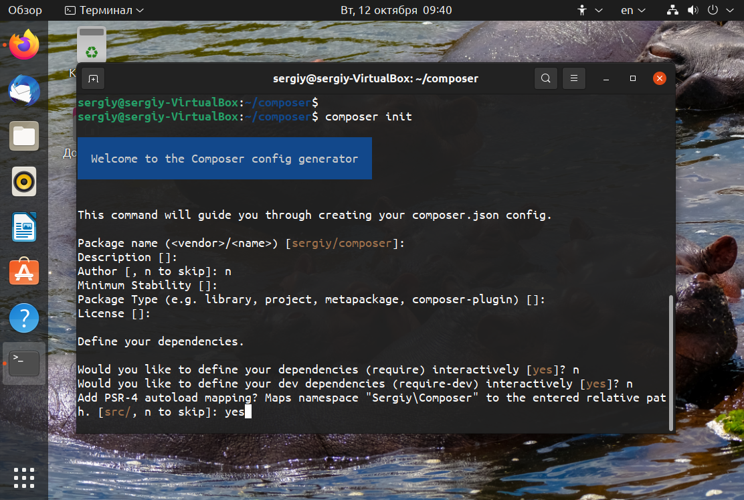Click the Package Type prompt line

[x=311, y=300]
